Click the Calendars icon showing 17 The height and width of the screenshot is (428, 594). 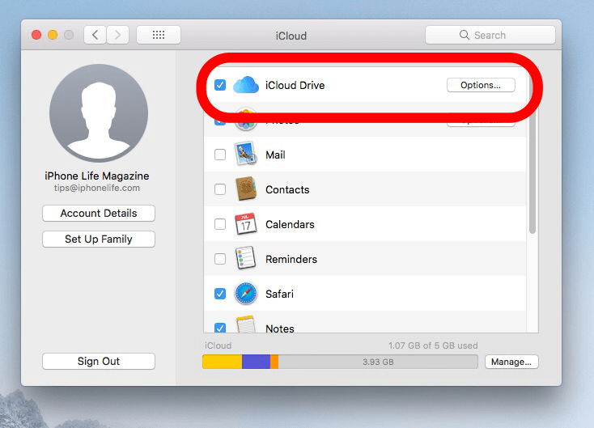(245, 224)
